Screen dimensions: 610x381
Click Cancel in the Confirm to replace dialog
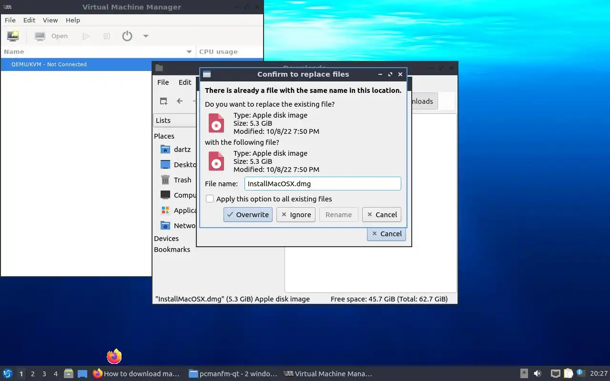click(x=381, y=214)
